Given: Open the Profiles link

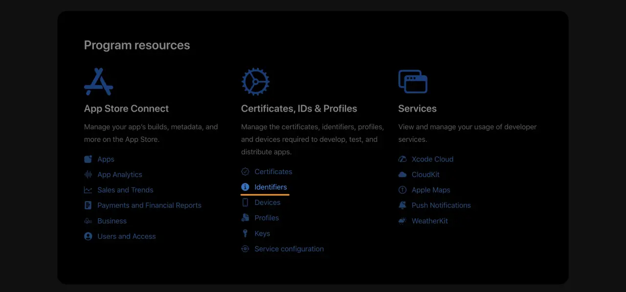Looking at the screenshot, I should point(267,218).
